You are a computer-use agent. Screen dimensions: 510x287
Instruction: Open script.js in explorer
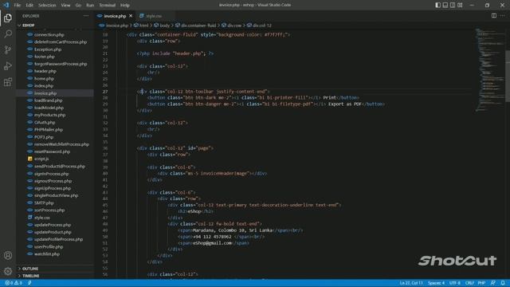(41, 159)
